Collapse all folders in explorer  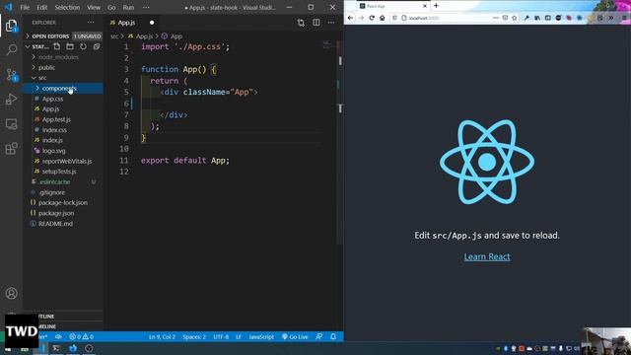(x=97, y=46)
